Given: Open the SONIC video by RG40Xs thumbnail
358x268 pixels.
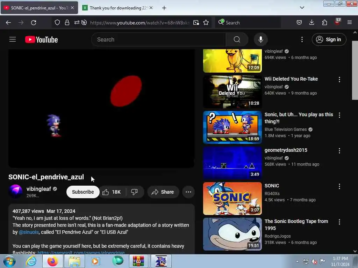Looking at the screenshot, I should point(232,199).
